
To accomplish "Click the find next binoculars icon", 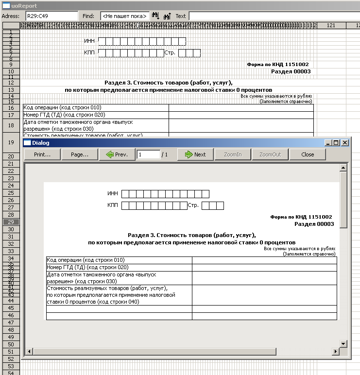I will pos(156,16).
